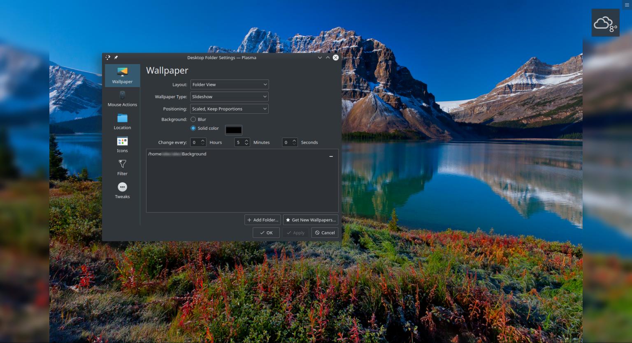Open the Wallpaper Type dropdown
This screenshot has height=343, width=632.
[229, 97]
